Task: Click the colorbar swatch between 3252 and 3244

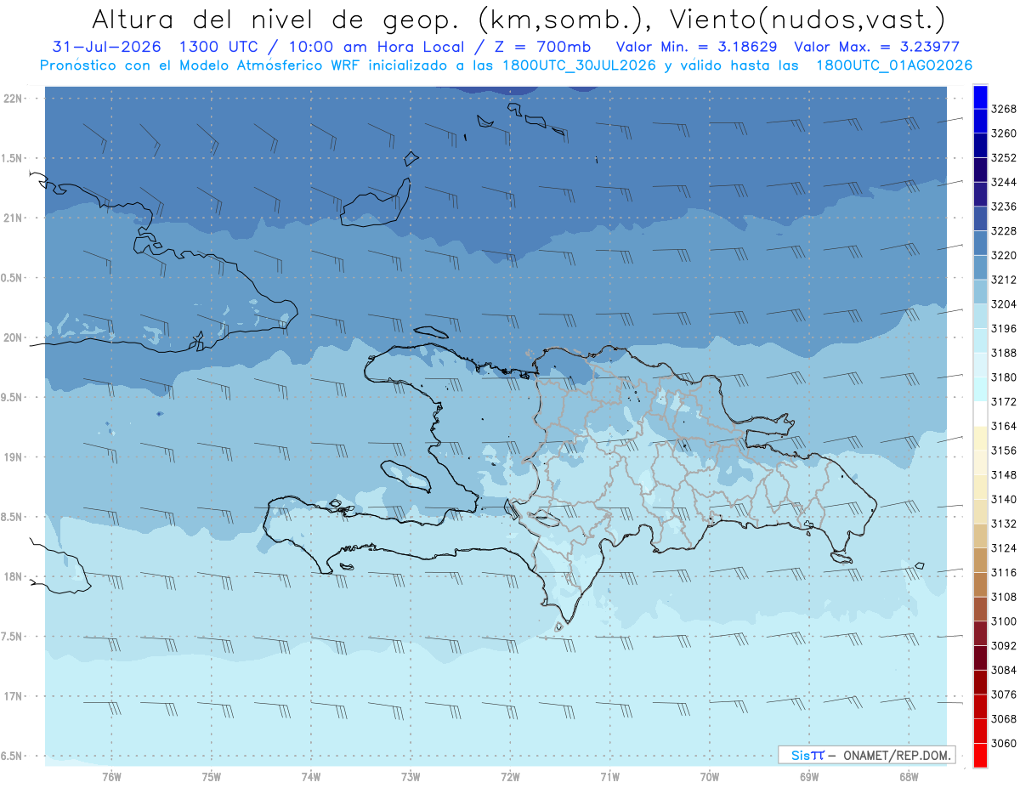Action: coord(980,170)
